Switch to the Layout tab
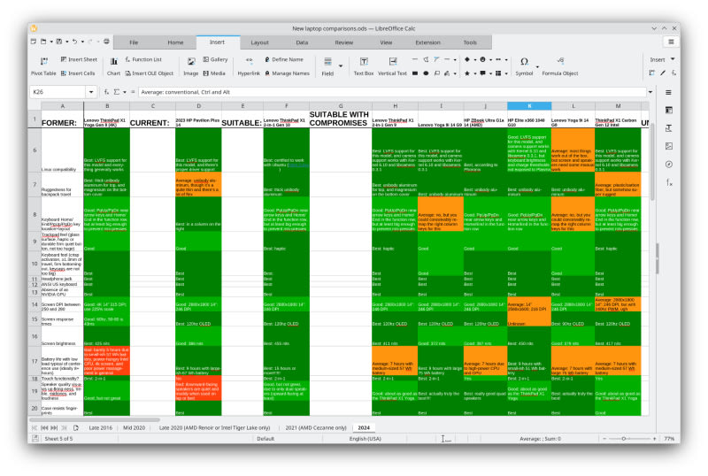708x476 pixels. point(259,42)
